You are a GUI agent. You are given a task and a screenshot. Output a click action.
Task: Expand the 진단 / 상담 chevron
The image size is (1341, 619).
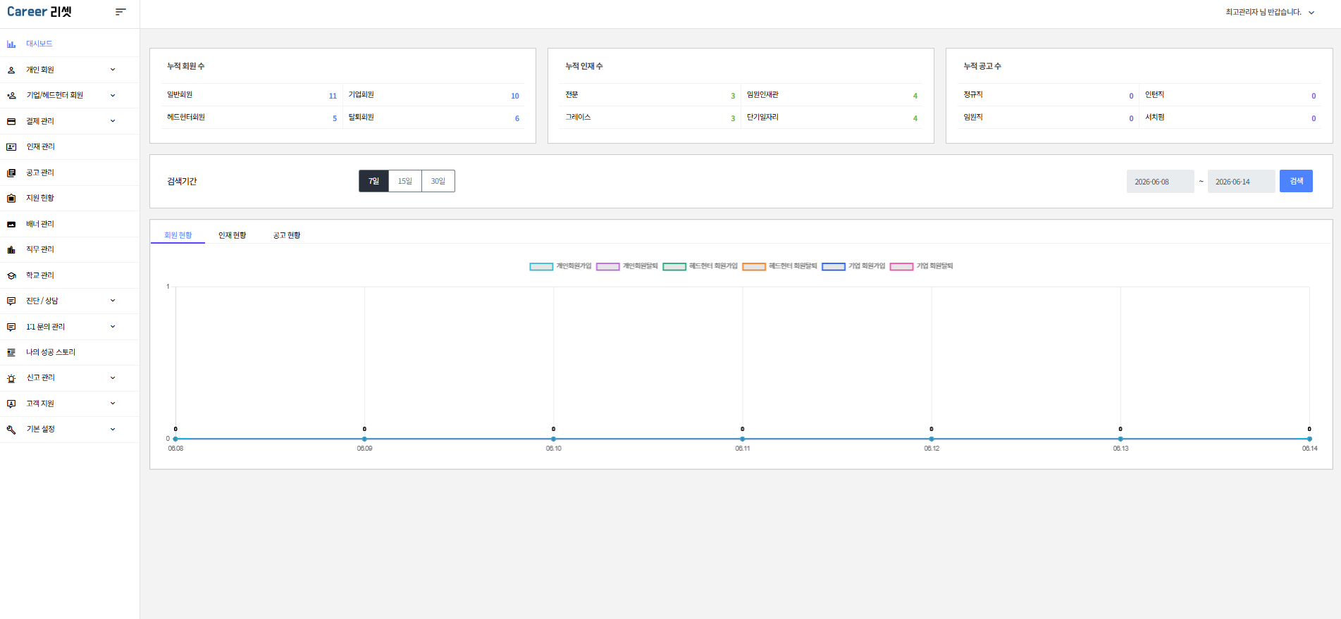click(113, 301)
